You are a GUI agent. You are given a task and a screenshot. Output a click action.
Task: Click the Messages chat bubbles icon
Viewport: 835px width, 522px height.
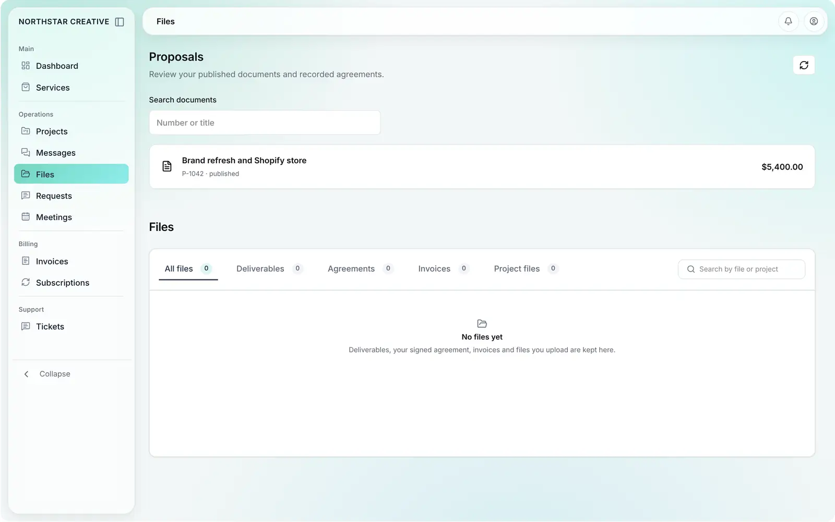point(26,152)
